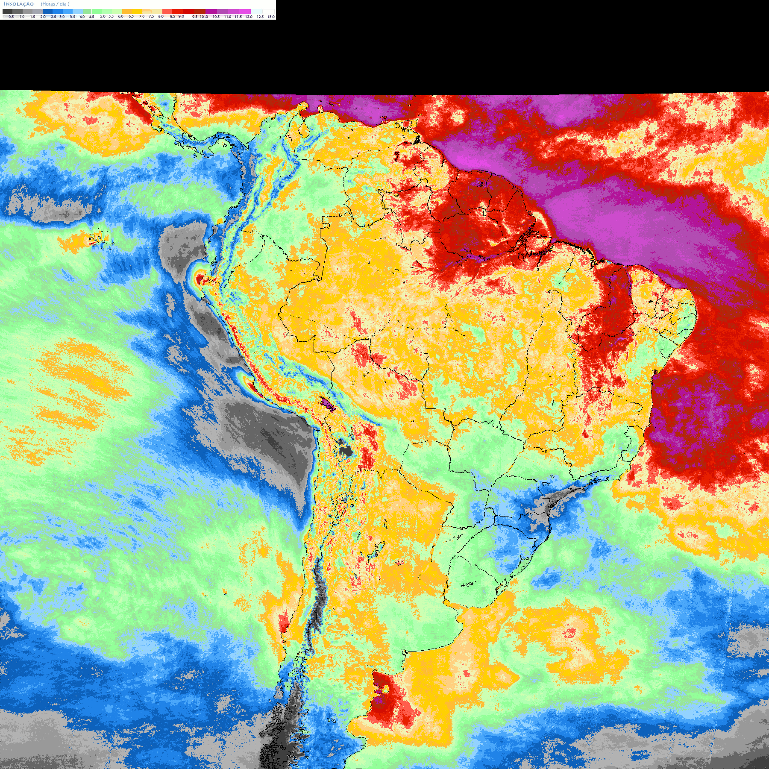Select the dark gray 0.5 hours legend swatch
769x769 pixels.
pyautogui.click(x=7, y=12)
